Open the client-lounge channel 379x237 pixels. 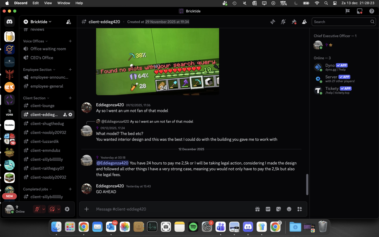tap(42, 106)
